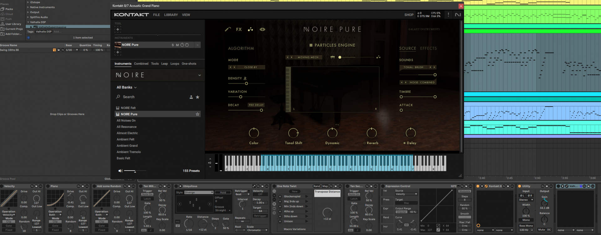Favorite the NOIRE Pure preset star
This screenshot has height=235, width=601.
point(198,114)
